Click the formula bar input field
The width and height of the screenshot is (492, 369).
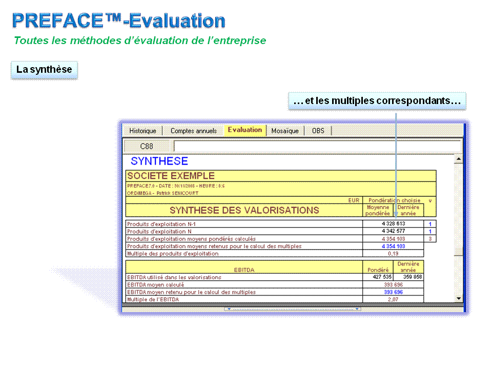pyautogui.click(x=317, y=146)
